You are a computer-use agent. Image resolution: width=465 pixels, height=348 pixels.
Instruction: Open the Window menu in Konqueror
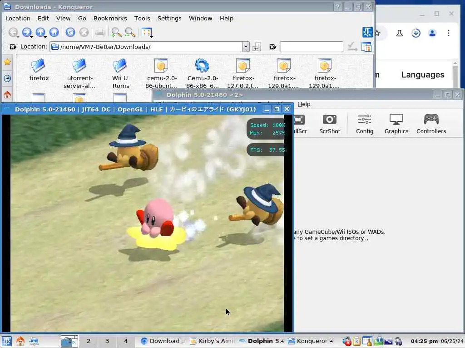pyautogui.click(x=200, y=18)
